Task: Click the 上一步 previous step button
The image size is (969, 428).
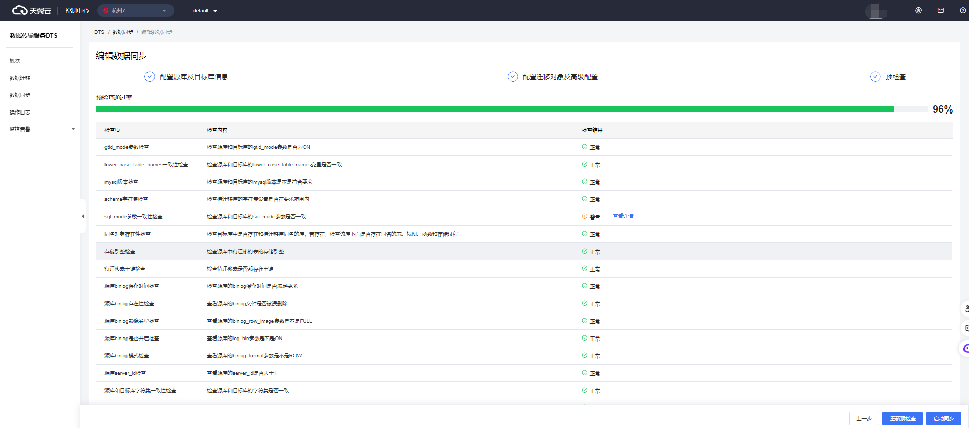Action: pyautogui.click(x=864, y=418)
